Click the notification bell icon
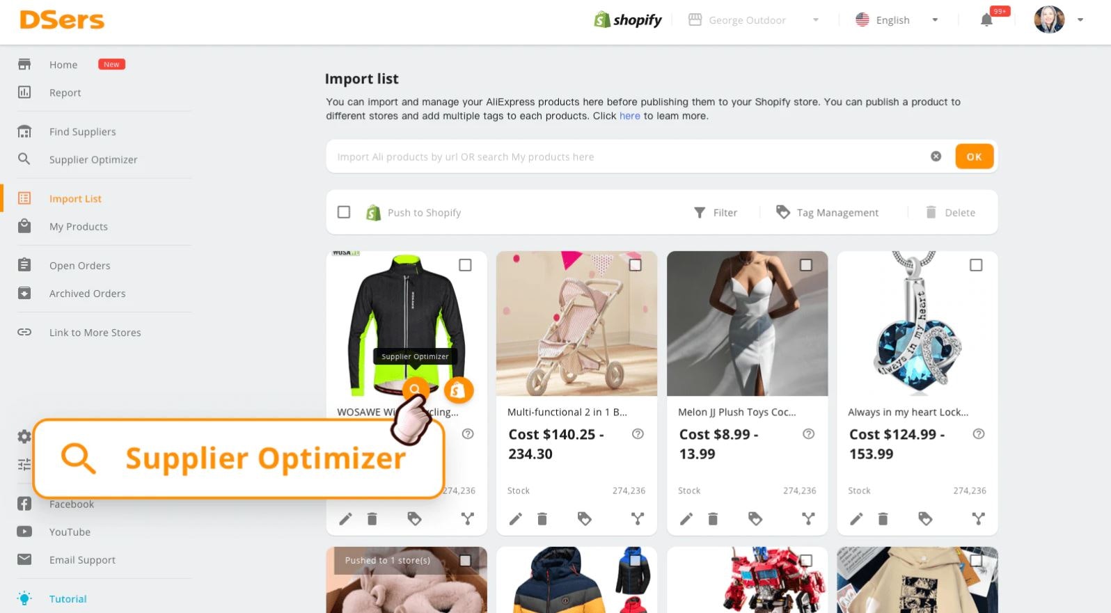 [x=986, y=20]
